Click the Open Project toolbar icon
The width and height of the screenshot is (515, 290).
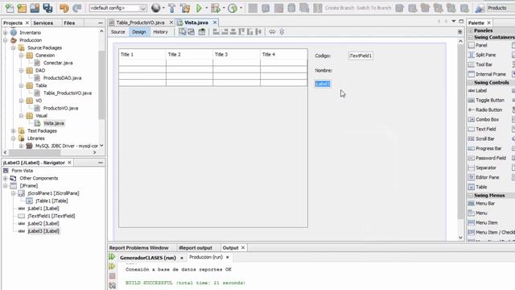point(35,8)
